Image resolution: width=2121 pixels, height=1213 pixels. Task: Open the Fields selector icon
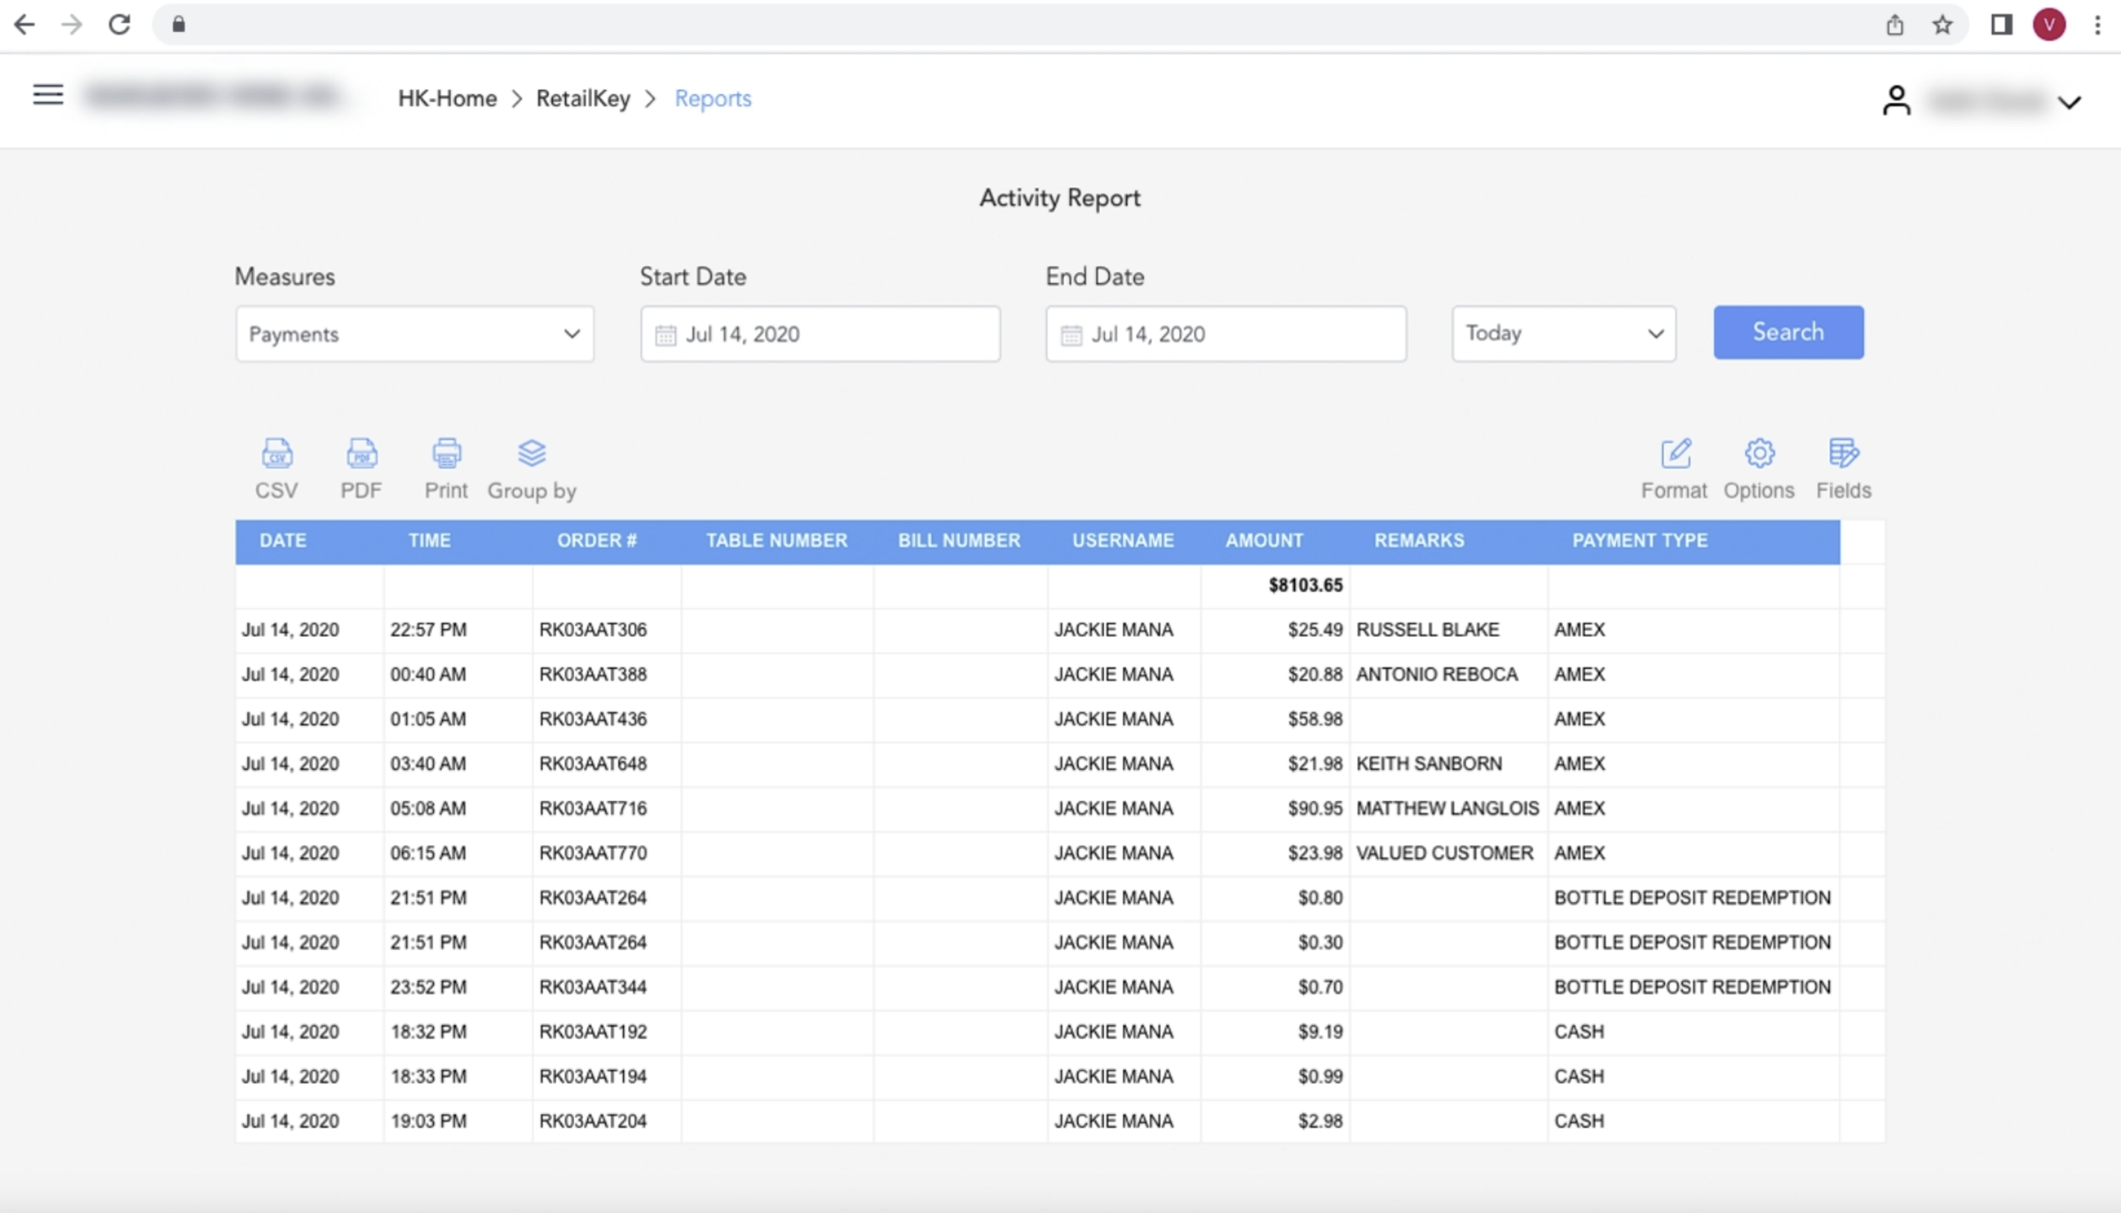pos(1843,468)
